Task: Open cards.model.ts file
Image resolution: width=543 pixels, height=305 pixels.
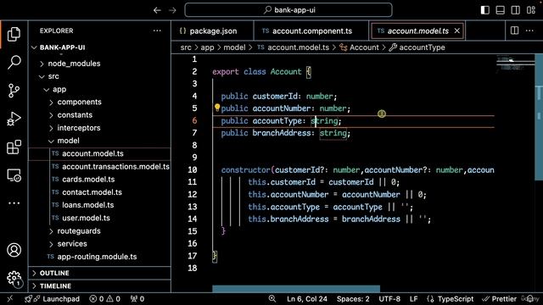Action: [x=88, y=180]
